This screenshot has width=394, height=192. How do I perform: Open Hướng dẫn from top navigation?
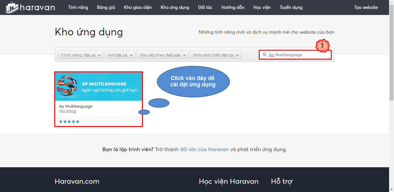click(233, 7)
